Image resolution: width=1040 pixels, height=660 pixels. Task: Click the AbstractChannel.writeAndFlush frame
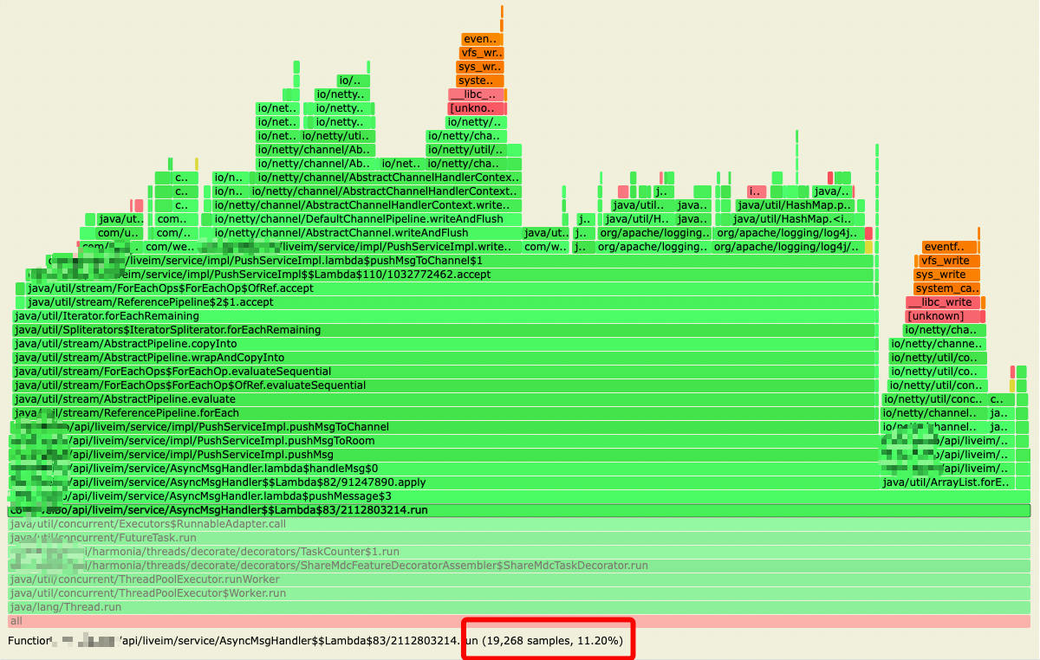tap(366, 233)
